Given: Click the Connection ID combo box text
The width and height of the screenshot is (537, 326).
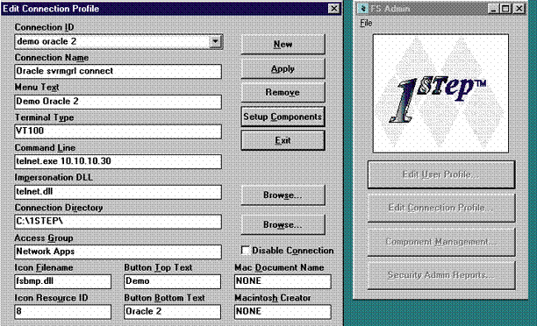Looking at the screenshot, I should pos(112,41).
